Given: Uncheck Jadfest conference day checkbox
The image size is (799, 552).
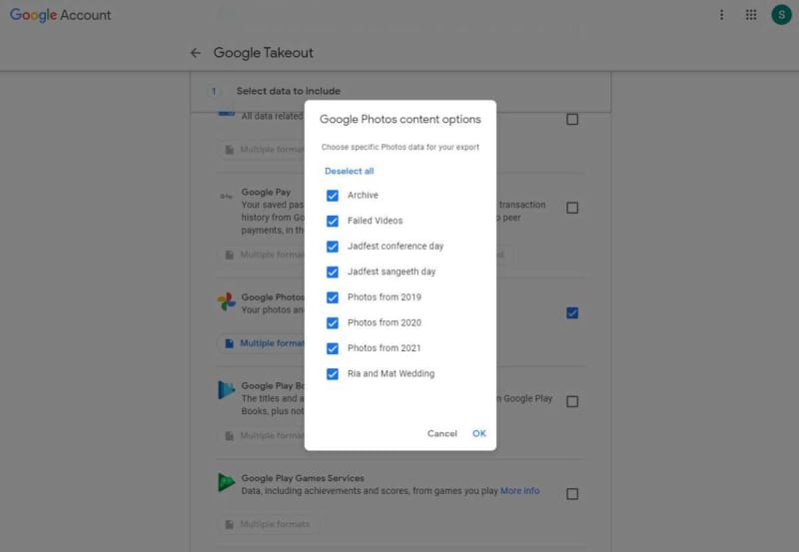Looking at the screenshot, I should (x=333, y=247).
